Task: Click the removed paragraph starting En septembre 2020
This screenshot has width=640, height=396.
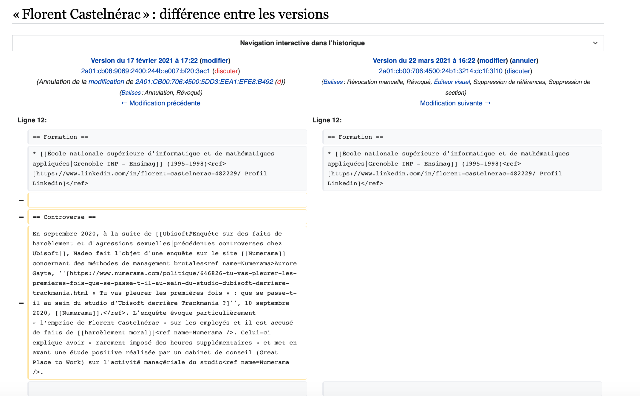Action: tap(167, 303)
